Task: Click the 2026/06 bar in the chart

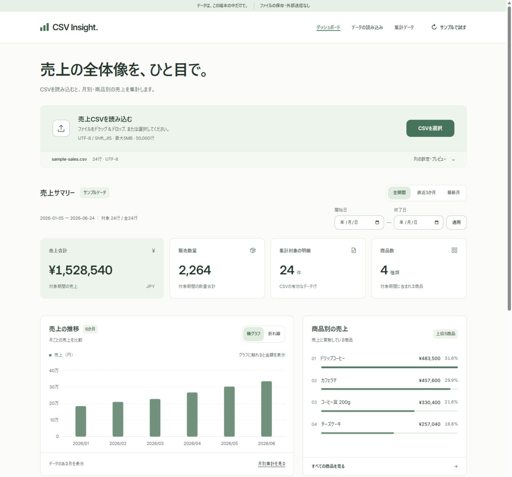Action: pyautogui.click(x=266, y=409)
